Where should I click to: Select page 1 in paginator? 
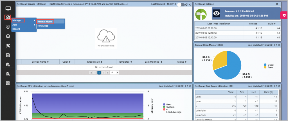(x=99, y=73)
